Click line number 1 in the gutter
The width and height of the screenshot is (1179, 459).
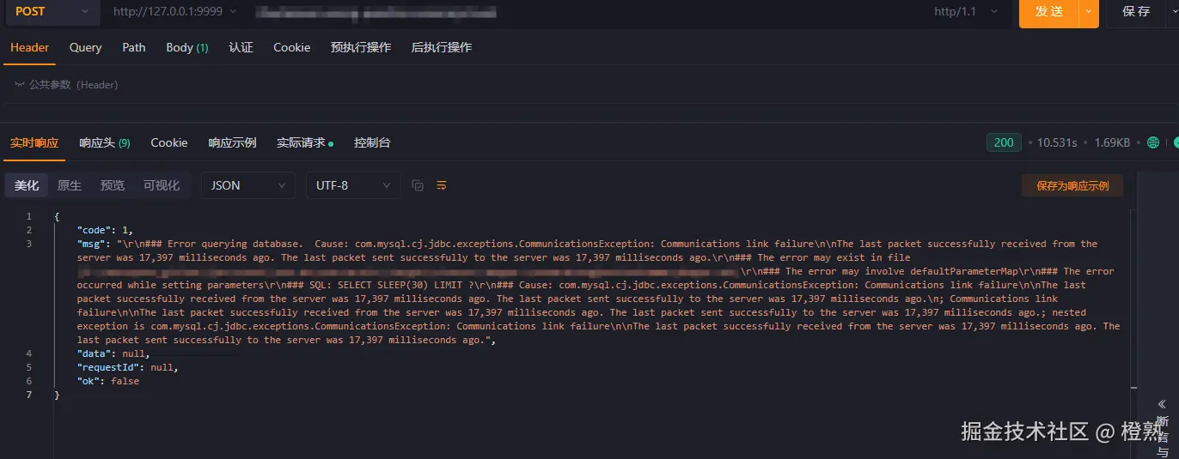pyautogui.click(x=29, y=216)
